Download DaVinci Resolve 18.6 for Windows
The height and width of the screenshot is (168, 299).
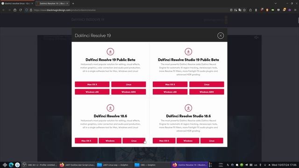(110, 140)
